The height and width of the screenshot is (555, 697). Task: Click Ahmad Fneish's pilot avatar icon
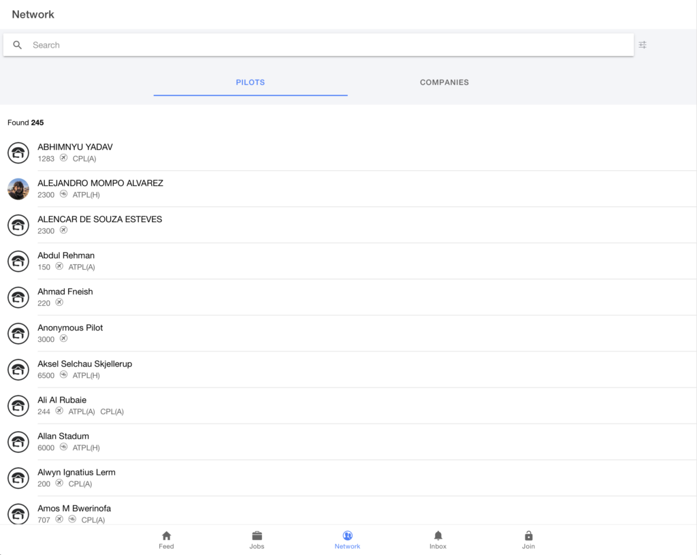pos(18,298)
